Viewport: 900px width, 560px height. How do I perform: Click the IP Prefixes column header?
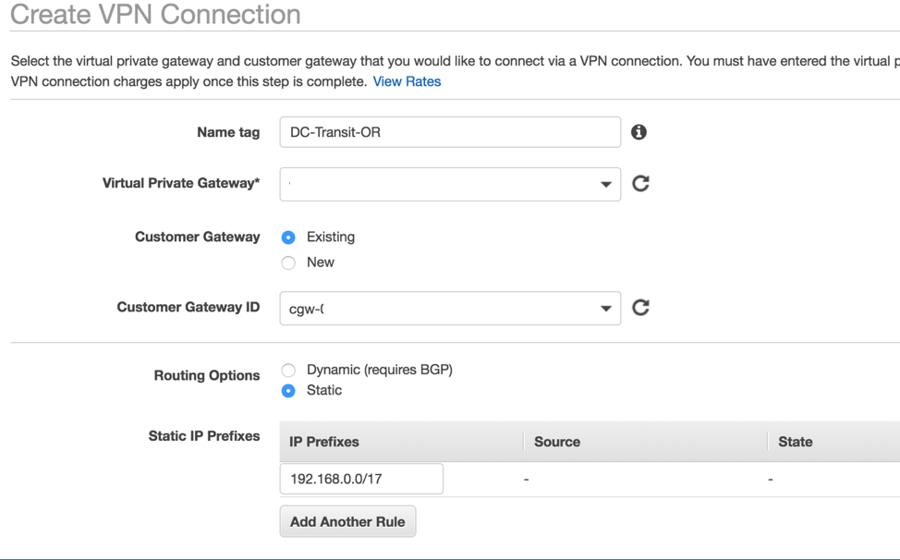coord(324,442)
